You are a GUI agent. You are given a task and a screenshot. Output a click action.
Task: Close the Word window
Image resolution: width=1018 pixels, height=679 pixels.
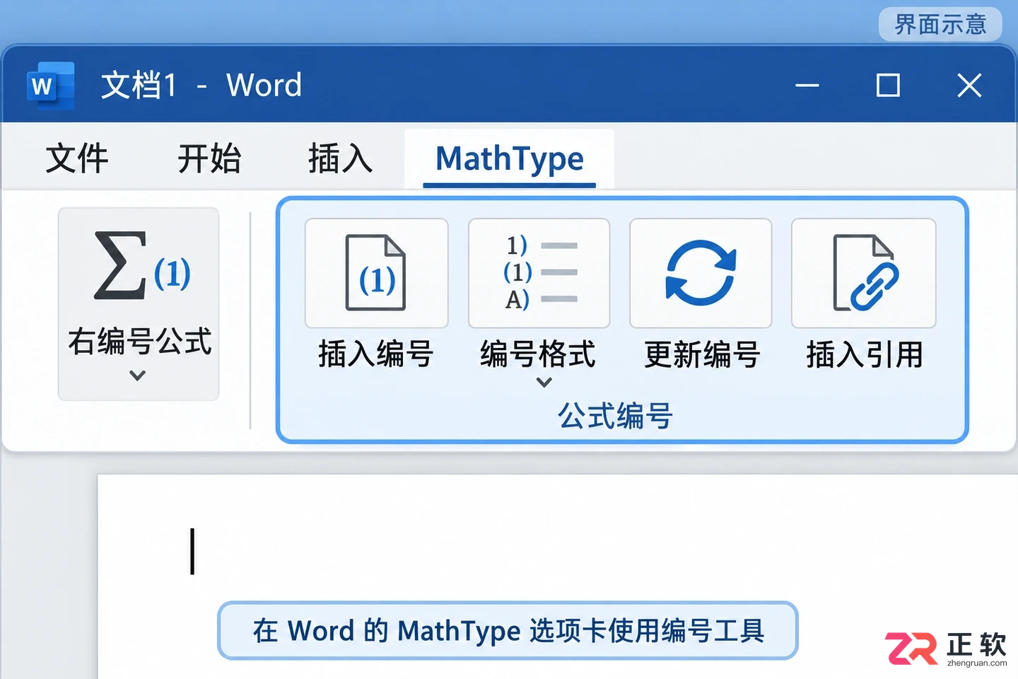coord(969,86)
